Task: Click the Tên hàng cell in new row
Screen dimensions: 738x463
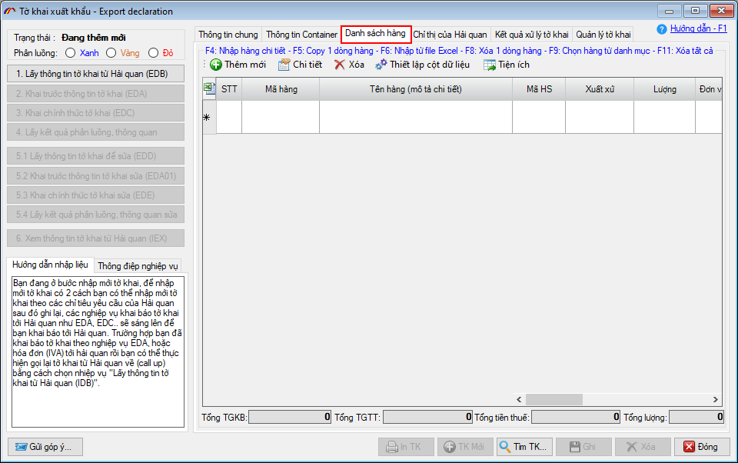Action: pos(415,117)
